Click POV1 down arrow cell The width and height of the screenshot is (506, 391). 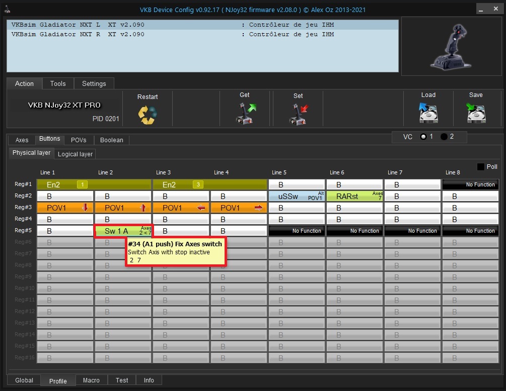point(65,208)
